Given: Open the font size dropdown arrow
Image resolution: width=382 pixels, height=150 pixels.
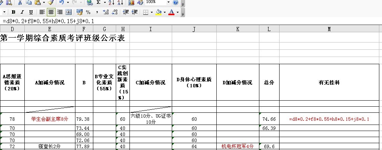Looking at the screenshot, I should click(x=5, y=12).
